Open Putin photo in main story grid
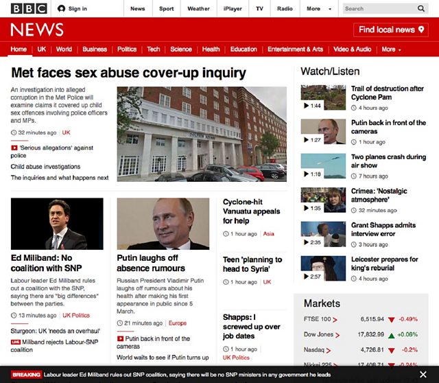 163,224
